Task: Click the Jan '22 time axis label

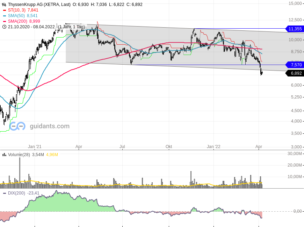Action: click(213, 147)
